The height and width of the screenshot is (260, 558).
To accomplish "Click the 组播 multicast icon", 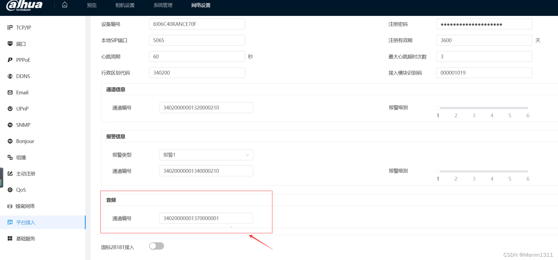I will [10, 157].
